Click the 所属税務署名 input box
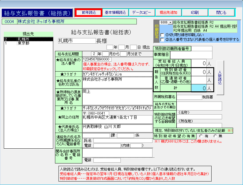This screenshot has height=185, width=243. (189, 97)
